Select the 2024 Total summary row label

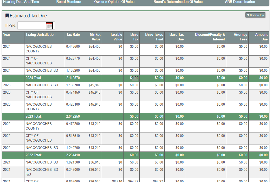[x=34, y=78]
